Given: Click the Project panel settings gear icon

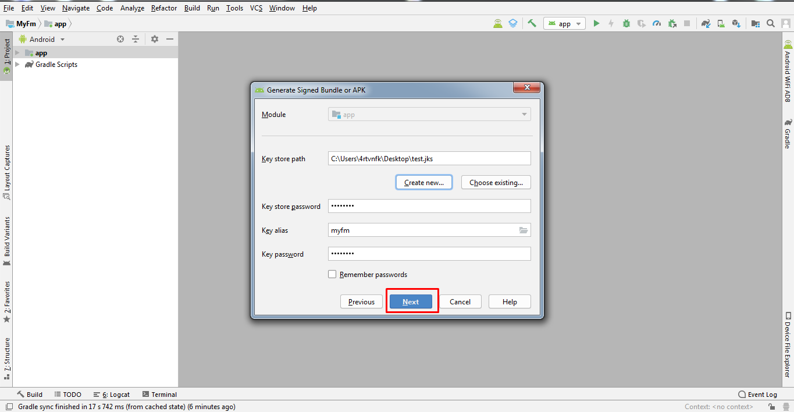Looking at the screenshot, I should pos(155,39).
